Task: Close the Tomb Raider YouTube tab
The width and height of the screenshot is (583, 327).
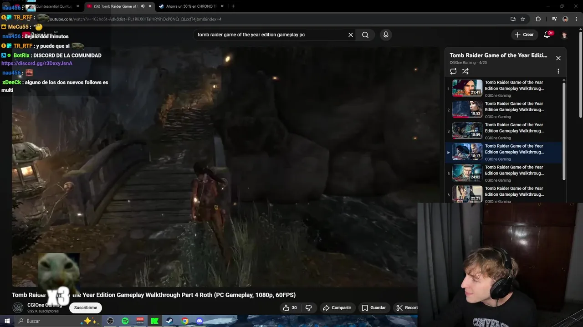Action: click(150, 6)
